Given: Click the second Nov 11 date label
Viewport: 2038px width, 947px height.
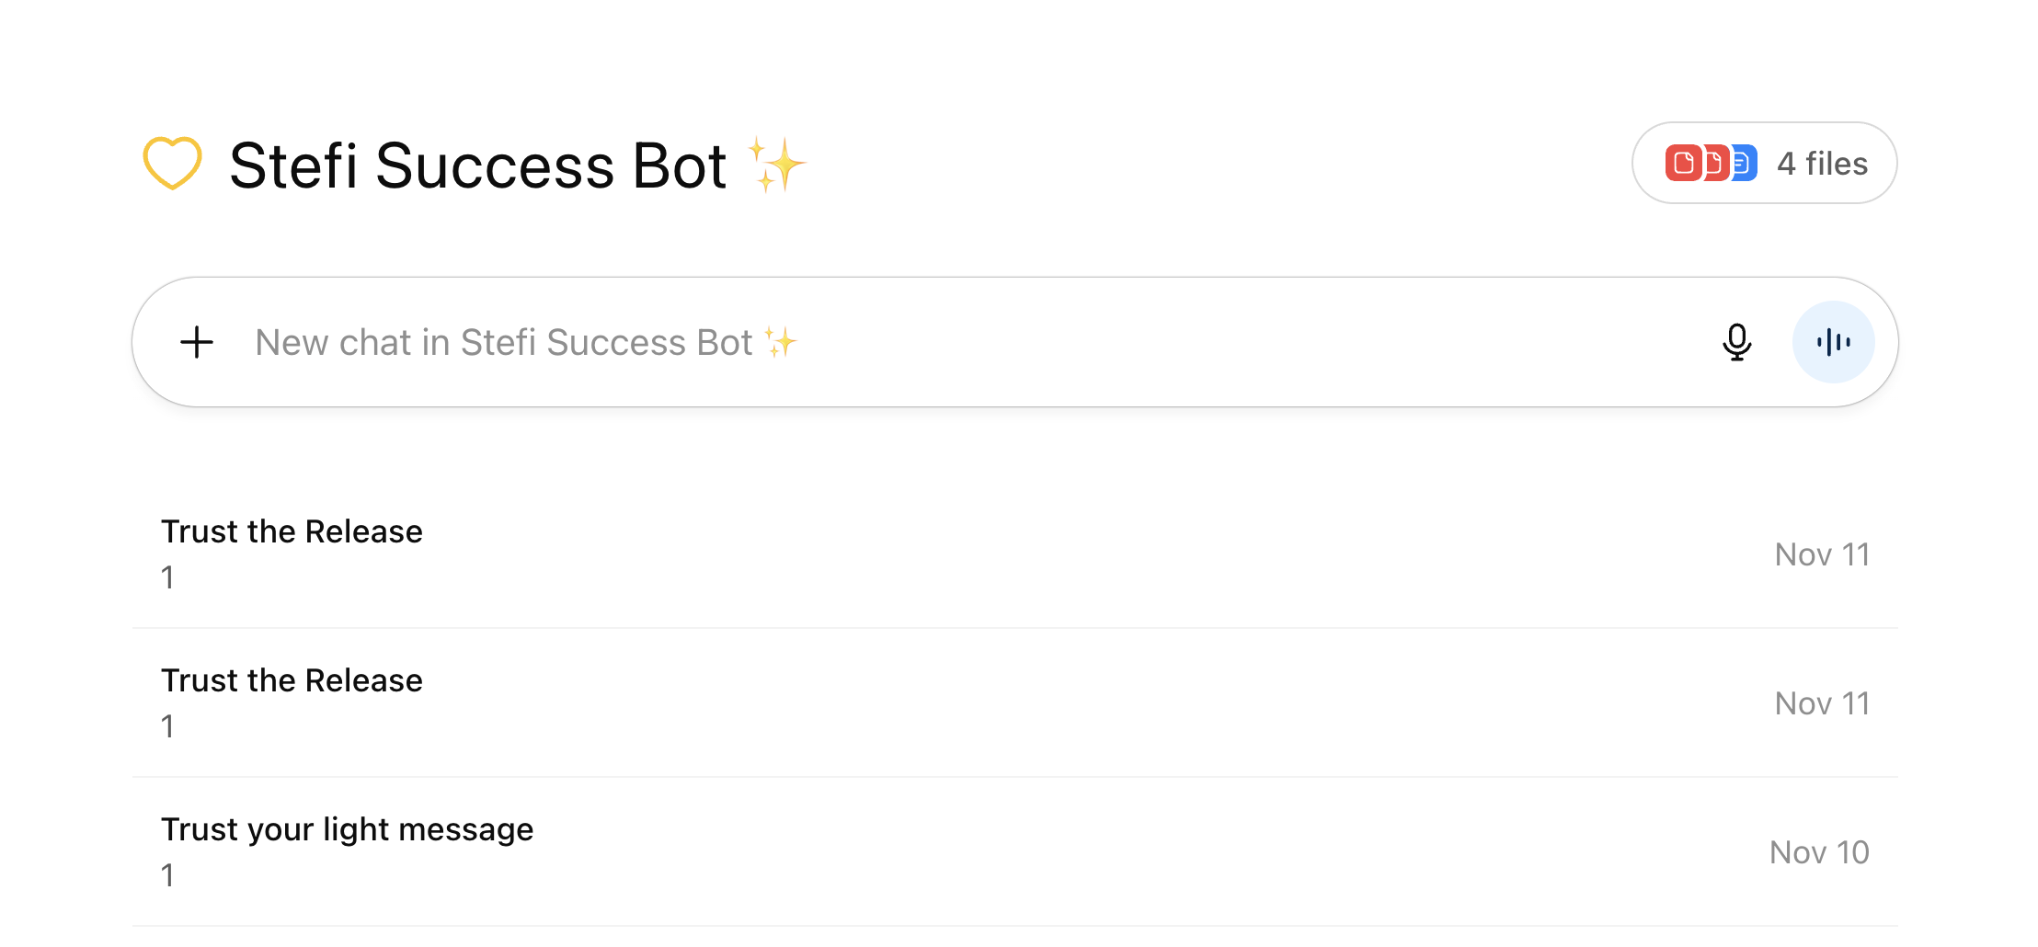Looking at the screenshot, I should click(1822, 703).
